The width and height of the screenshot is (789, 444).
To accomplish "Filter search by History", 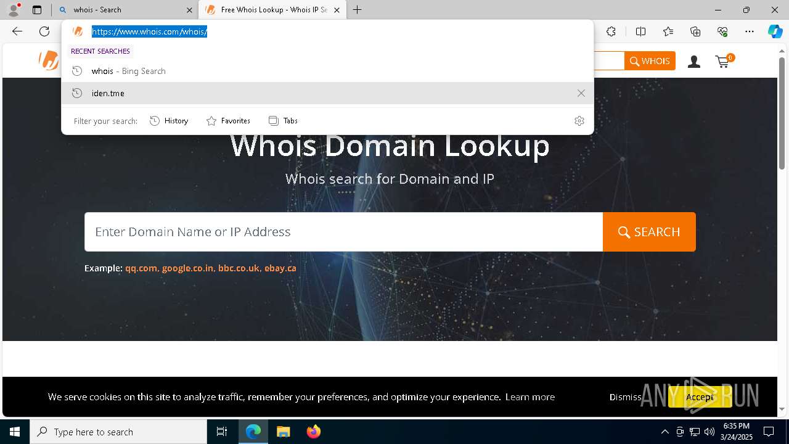I will [169, 121].
